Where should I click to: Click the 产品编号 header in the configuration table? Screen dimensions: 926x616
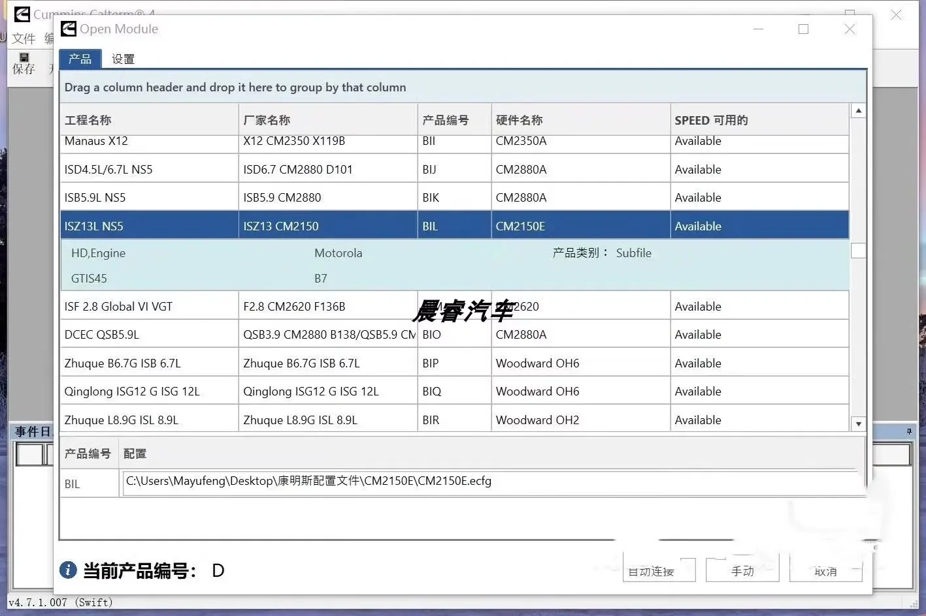pyautogui.click(x=88, y=454)
